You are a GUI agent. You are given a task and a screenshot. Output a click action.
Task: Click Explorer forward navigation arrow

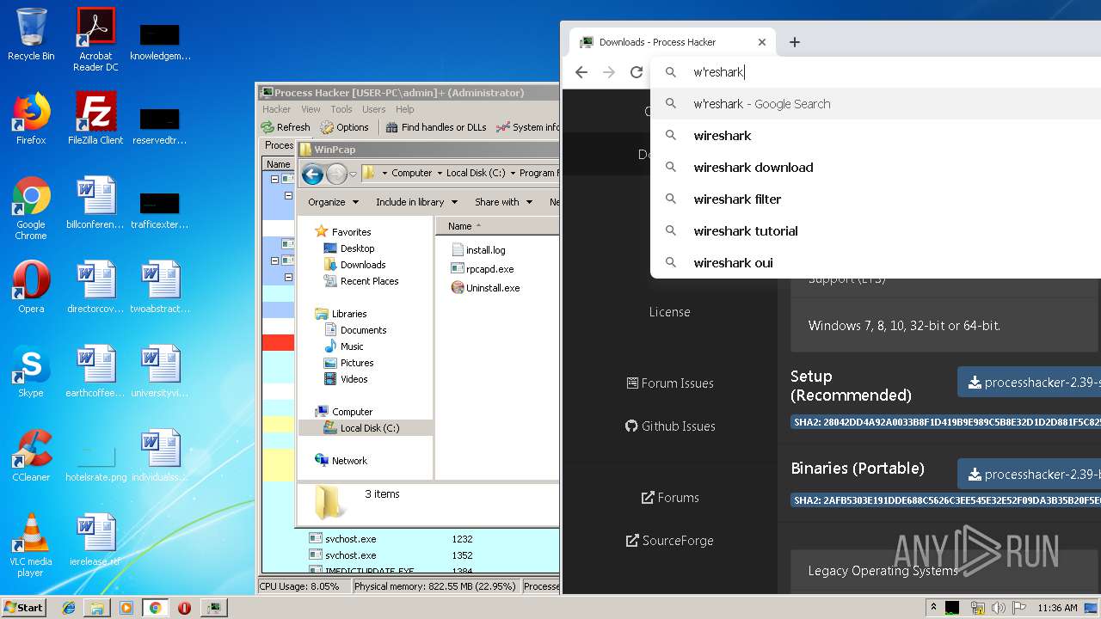coord(336,174)
